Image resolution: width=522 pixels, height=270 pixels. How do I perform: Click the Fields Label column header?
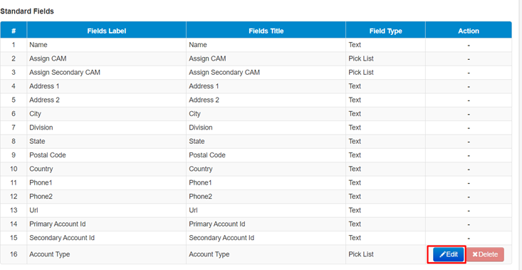107,31
